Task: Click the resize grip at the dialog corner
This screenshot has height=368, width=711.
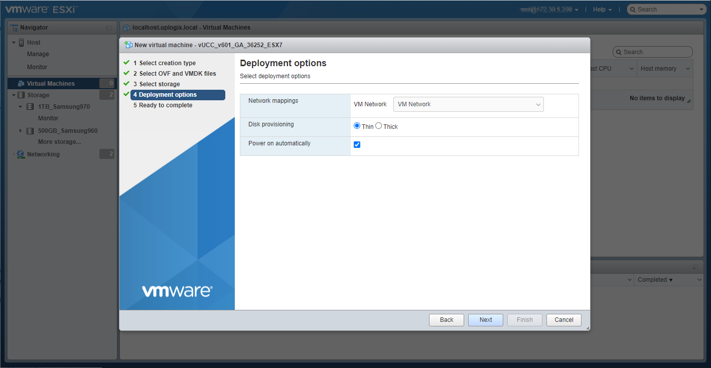Action: click(x=587, y=328)
